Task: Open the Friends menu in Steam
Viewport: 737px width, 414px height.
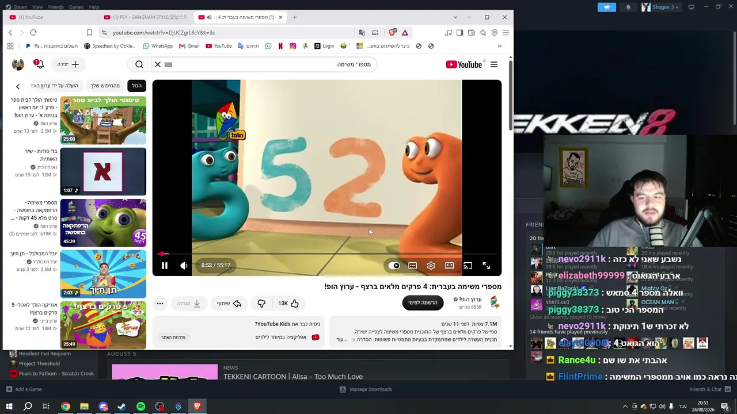Action: pos(56,7)
